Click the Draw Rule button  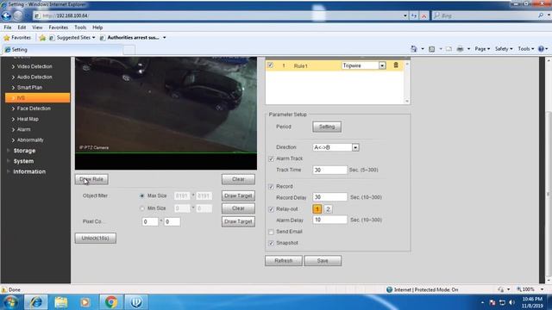coord(91,179)
